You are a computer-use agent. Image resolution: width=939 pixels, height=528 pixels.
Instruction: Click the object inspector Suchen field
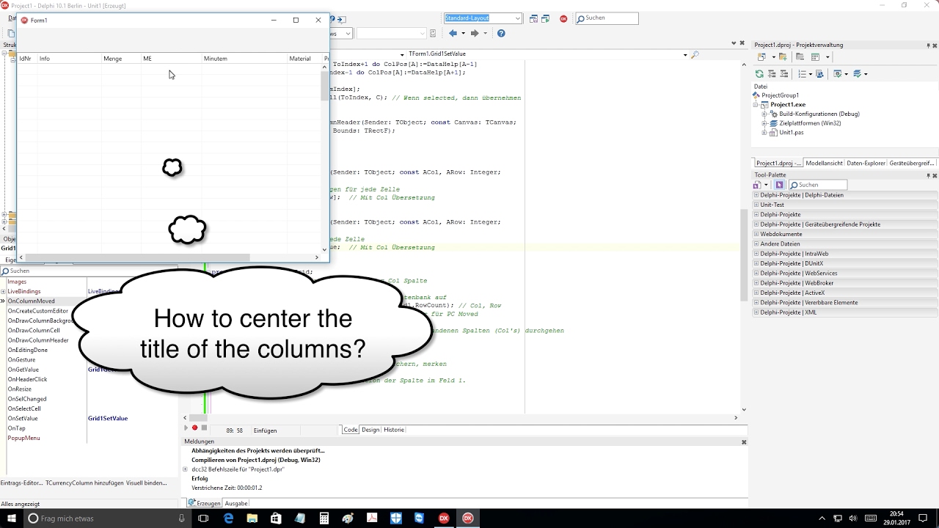coord(89,271)
